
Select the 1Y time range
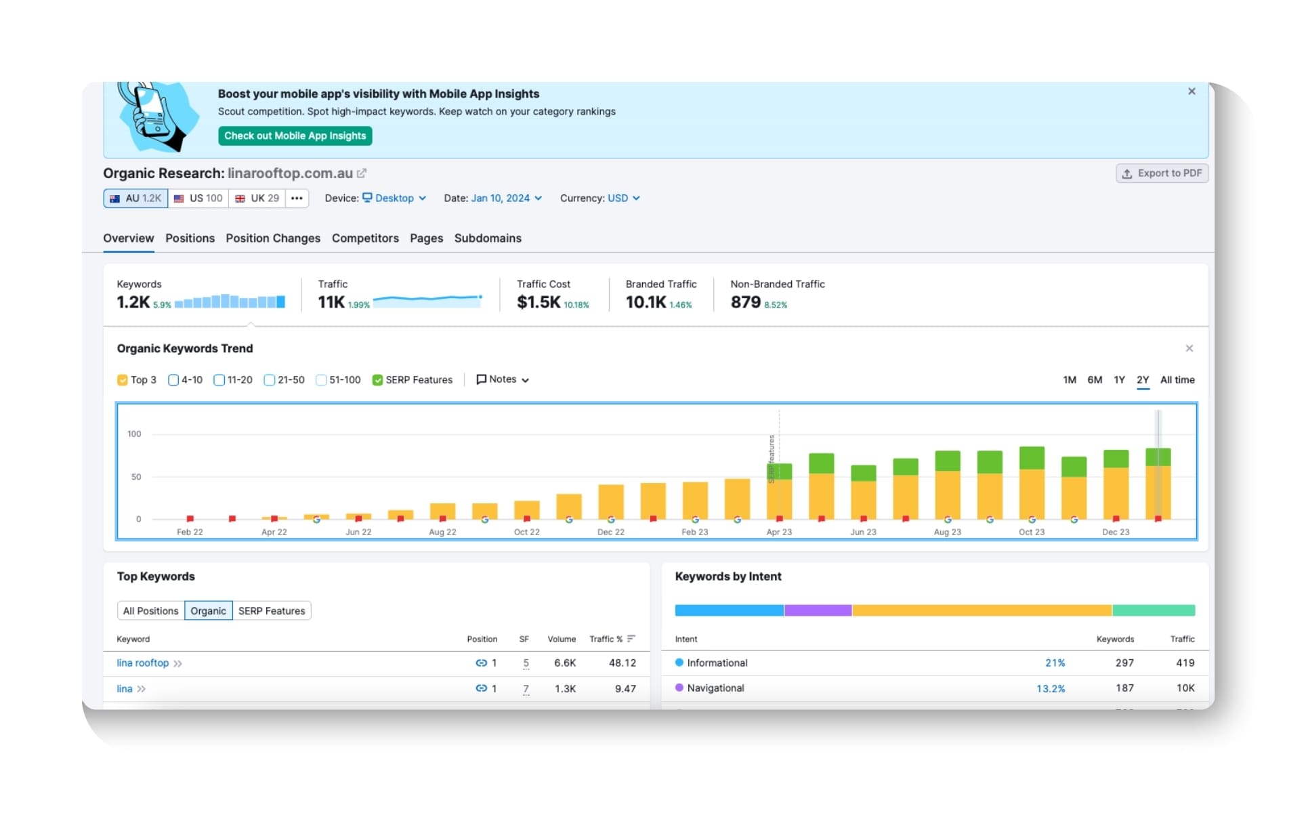(x=1119, y=380)
